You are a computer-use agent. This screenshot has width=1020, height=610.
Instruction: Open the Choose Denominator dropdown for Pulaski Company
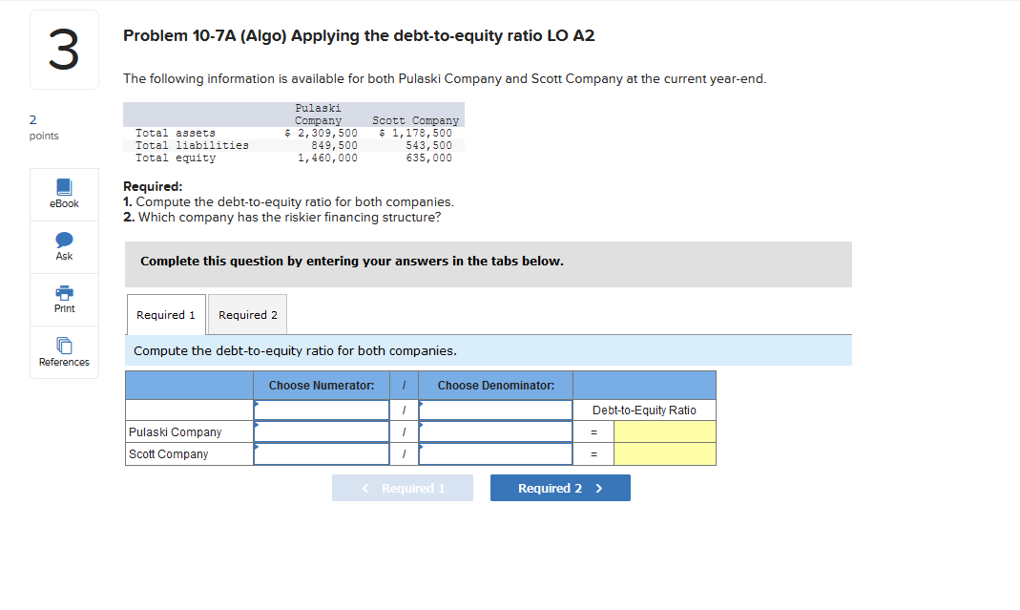494,431
